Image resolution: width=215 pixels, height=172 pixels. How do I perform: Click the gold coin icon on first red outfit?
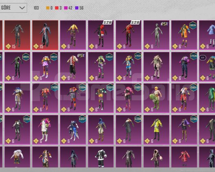click(8, 46)
